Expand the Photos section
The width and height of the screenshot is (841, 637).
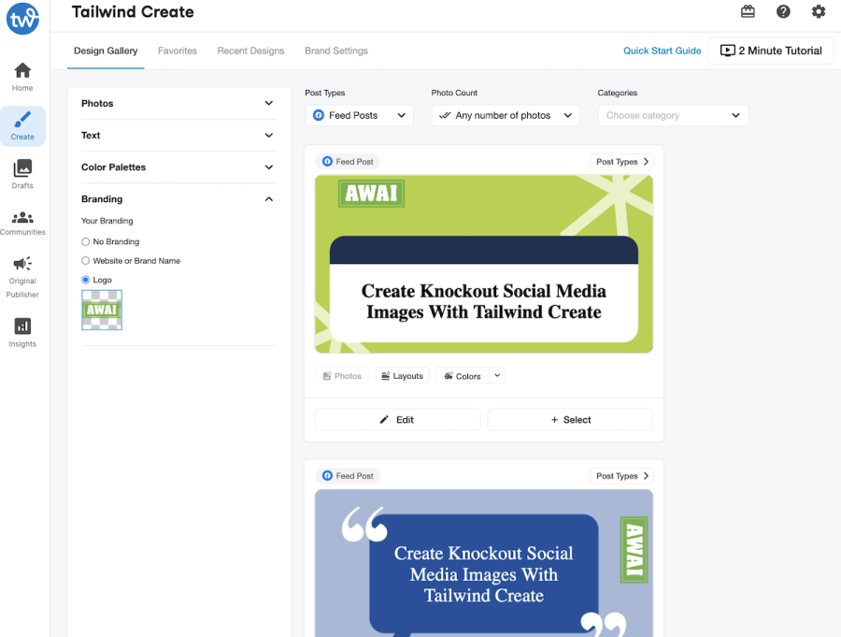(178, 103)
